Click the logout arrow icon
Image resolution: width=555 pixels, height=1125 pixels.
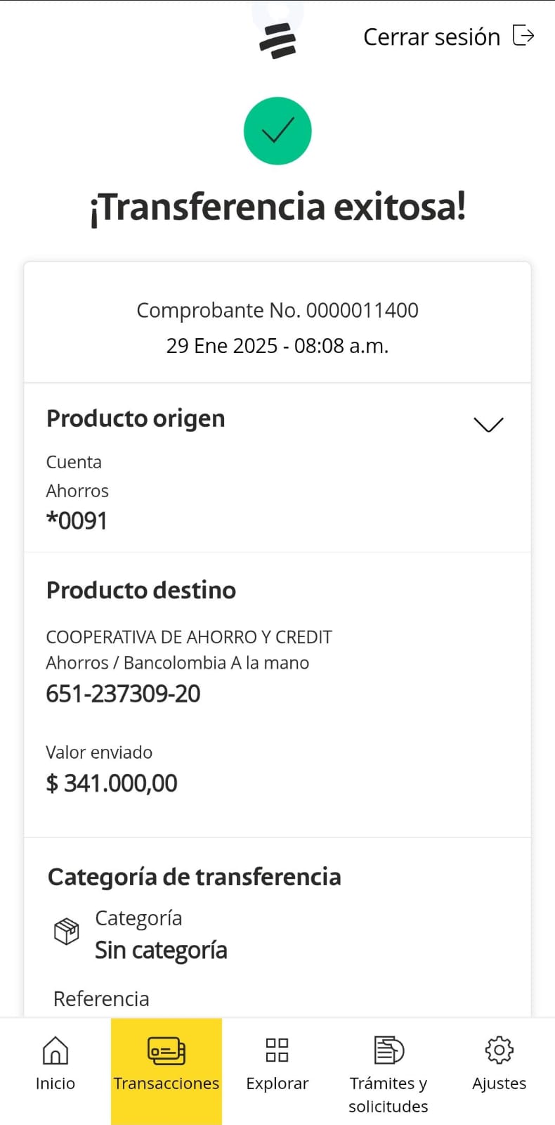tap(523, 35)
